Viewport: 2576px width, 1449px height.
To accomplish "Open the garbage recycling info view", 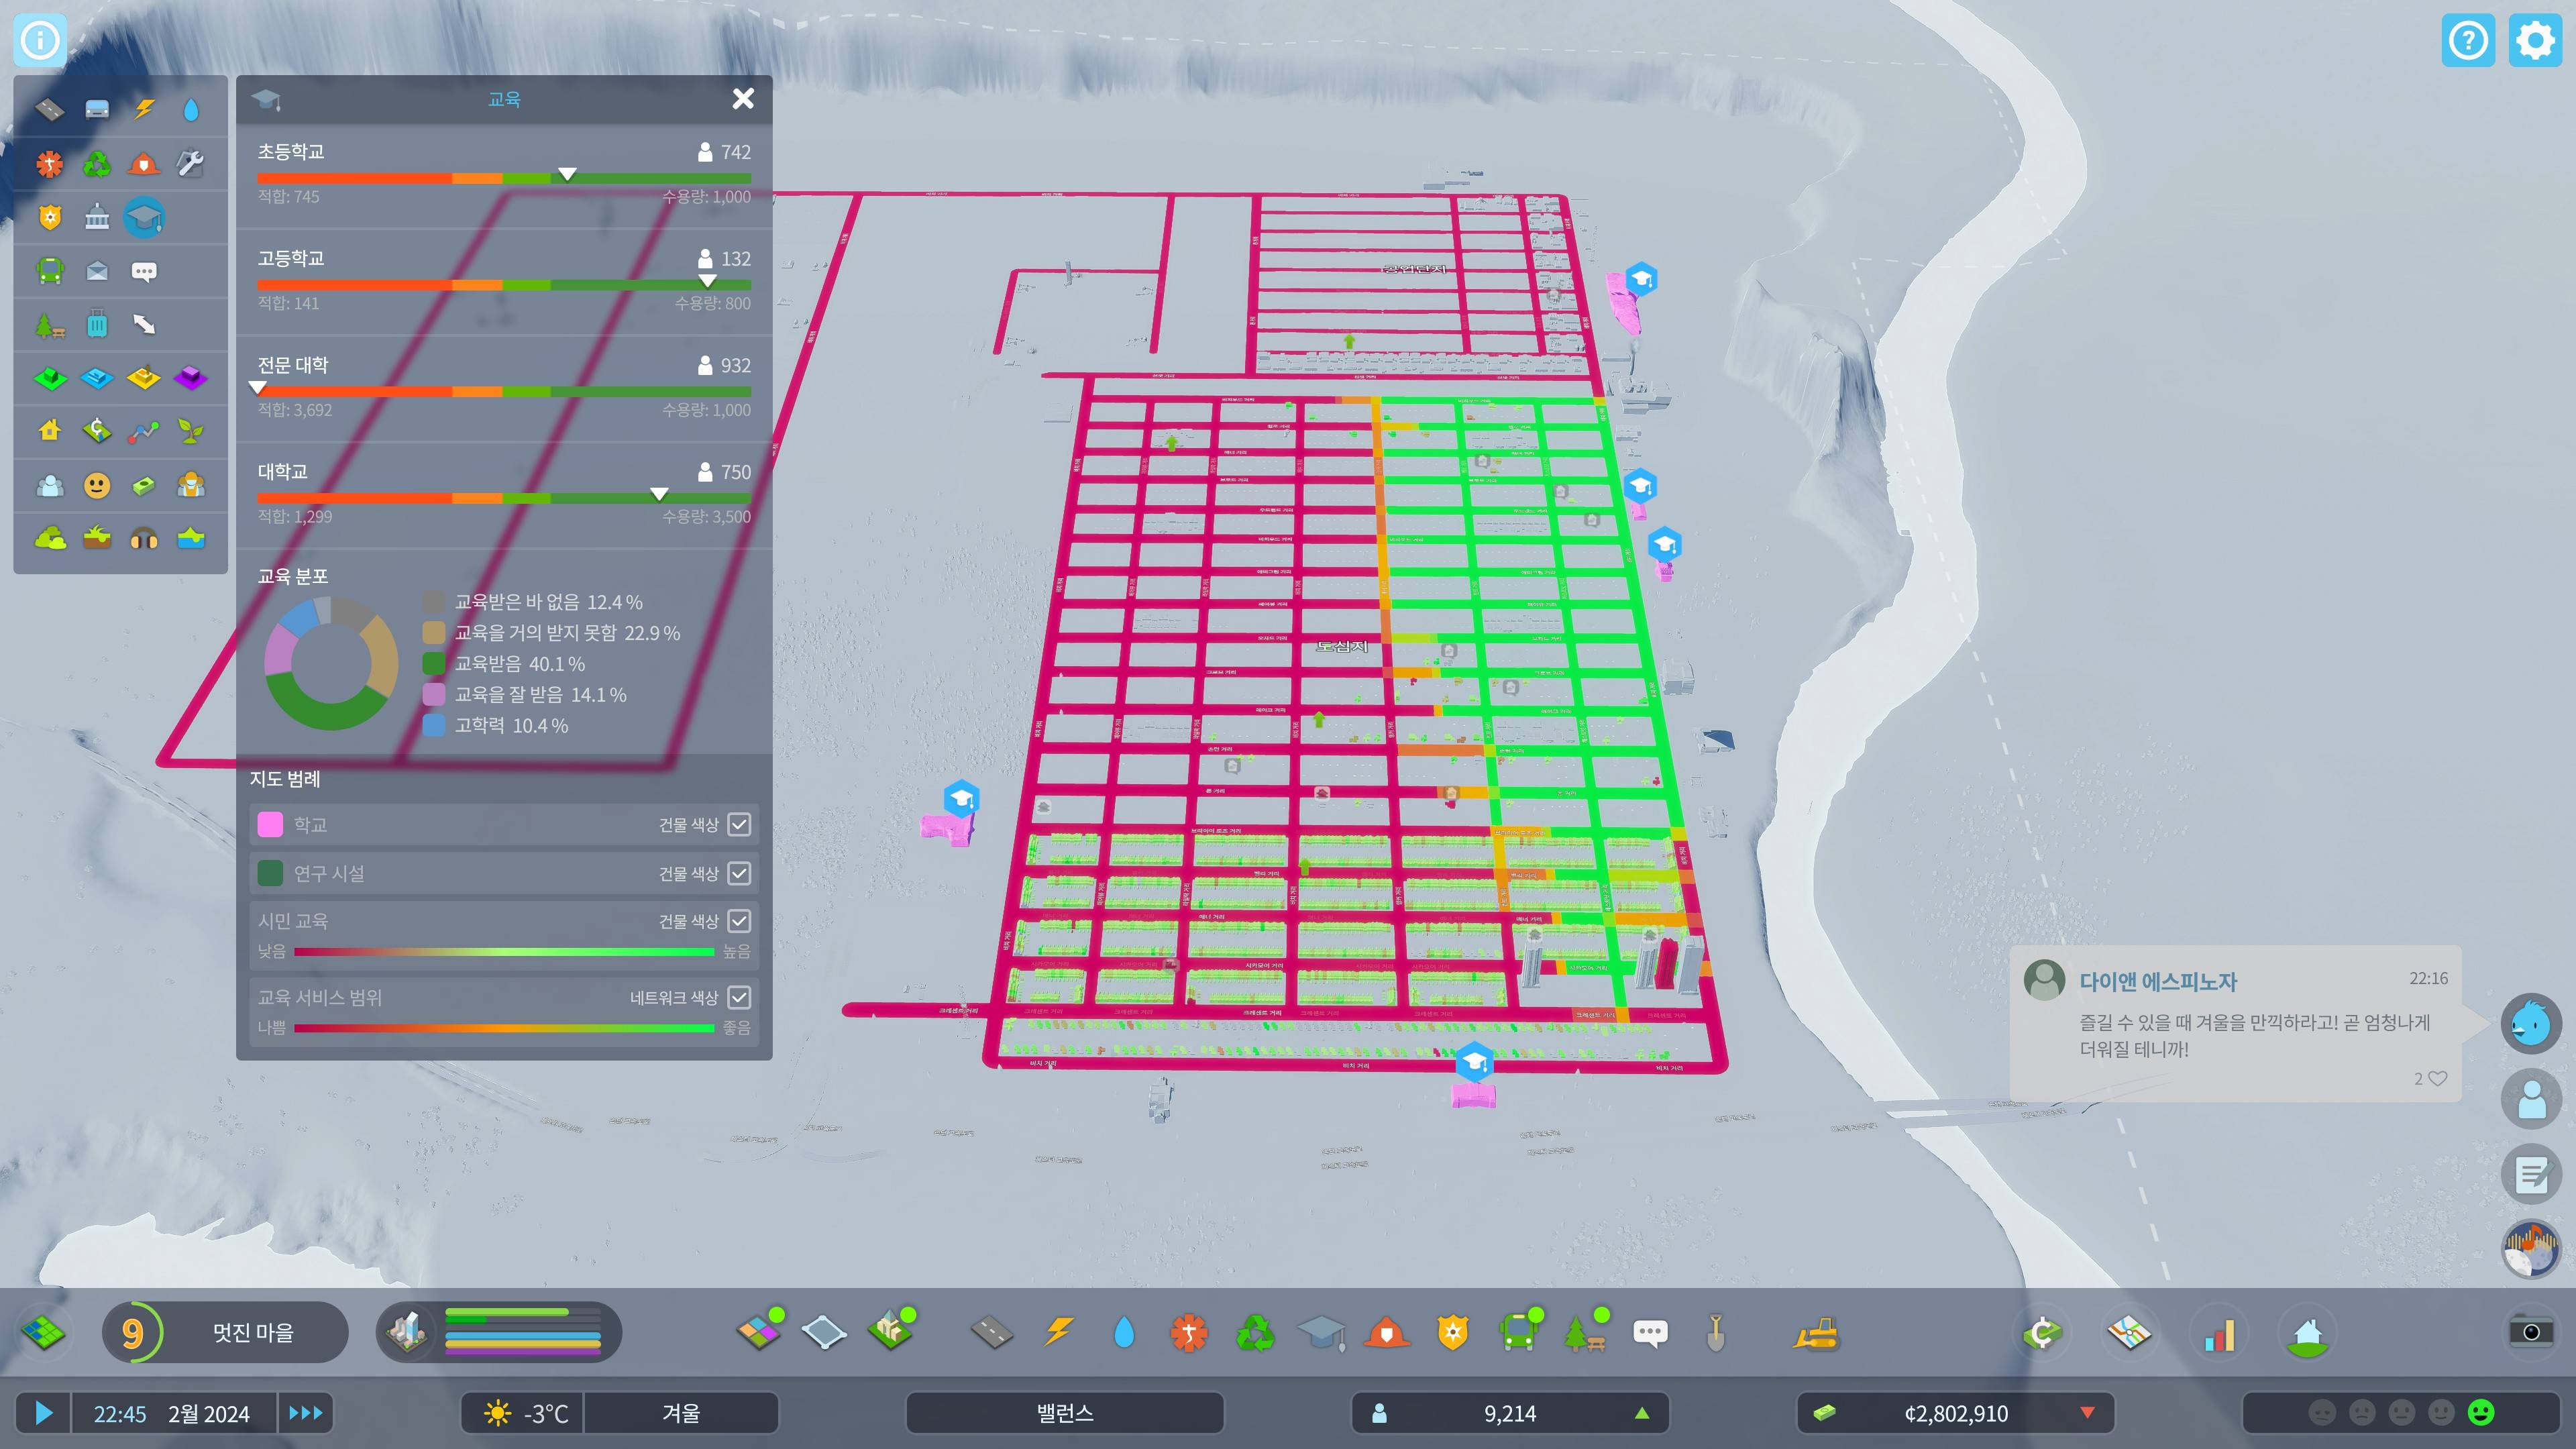I will 97,163.
